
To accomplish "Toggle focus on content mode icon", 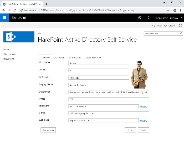I will 180,25.
